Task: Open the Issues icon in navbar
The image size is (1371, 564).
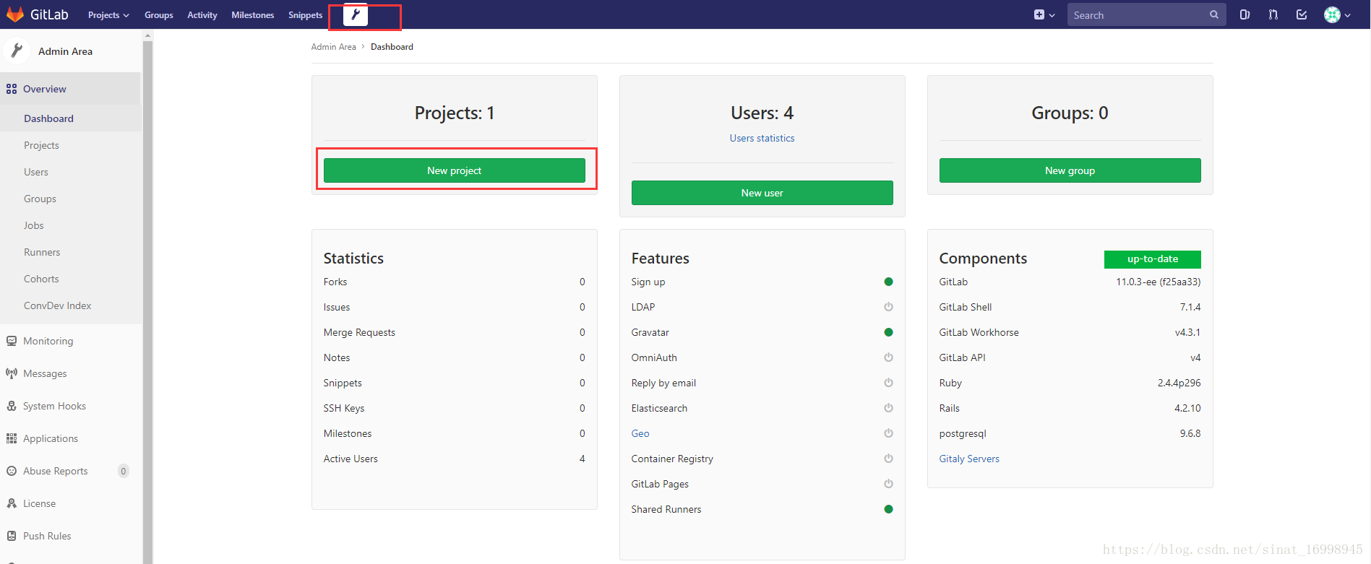Action: point(1245,14)
